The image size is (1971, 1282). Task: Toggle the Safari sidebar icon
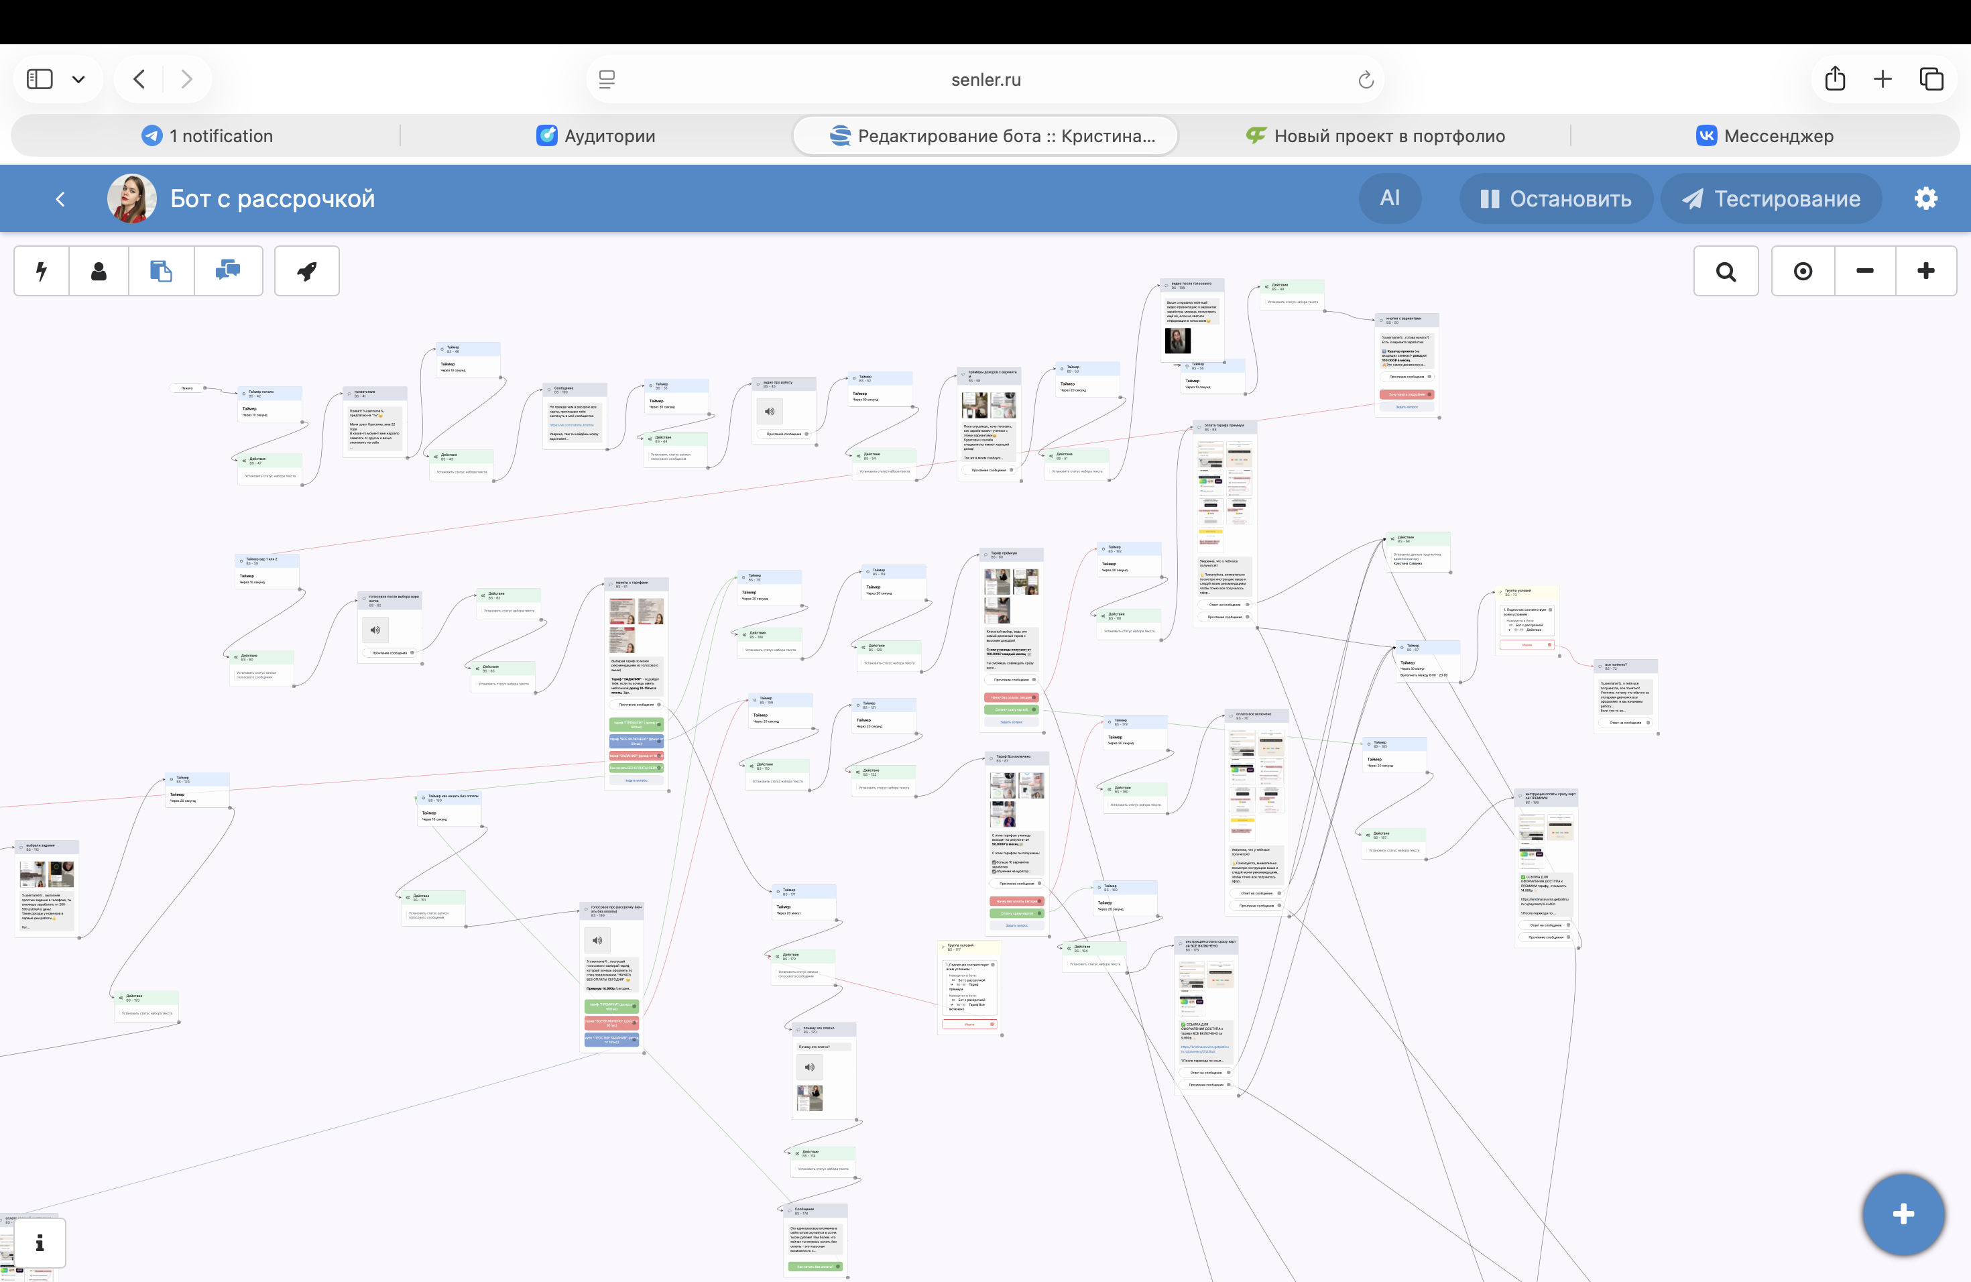[40, 80]
